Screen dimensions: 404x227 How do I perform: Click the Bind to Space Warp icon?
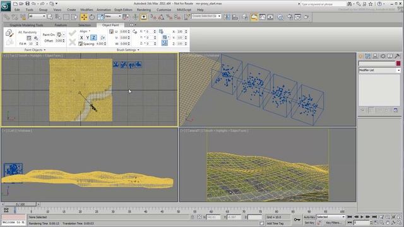[x=23, y=17]
